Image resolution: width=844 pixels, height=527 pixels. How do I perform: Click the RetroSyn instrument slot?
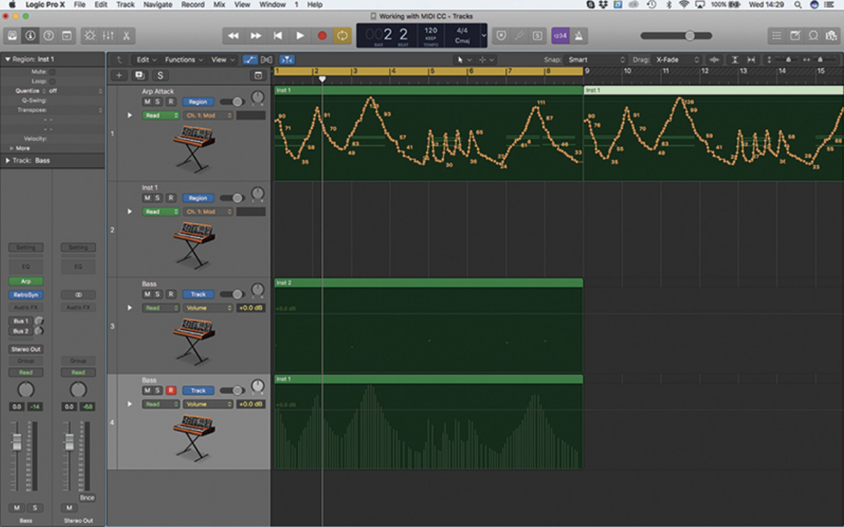coord(26,295)
